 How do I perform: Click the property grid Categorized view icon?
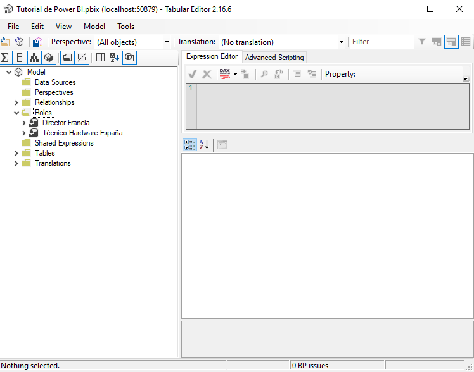[189, 145]
